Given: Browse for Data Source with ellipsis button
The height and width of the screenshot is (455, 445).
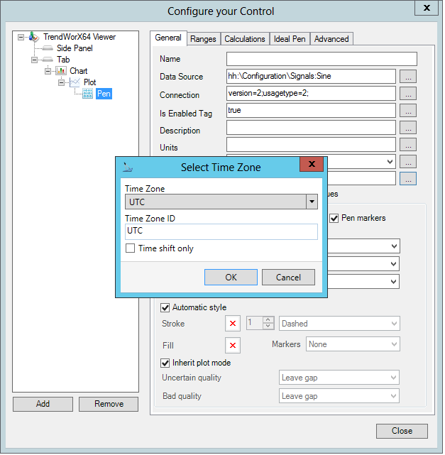Looking at the screenshot, I should pyautogui.click(x=407, y=77).
